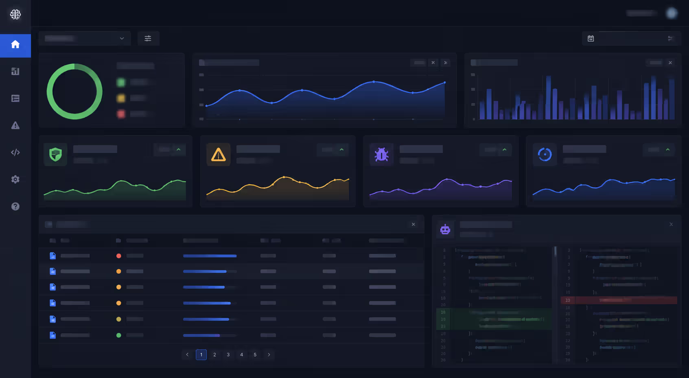Click the red status dot in table

(119, 256)
